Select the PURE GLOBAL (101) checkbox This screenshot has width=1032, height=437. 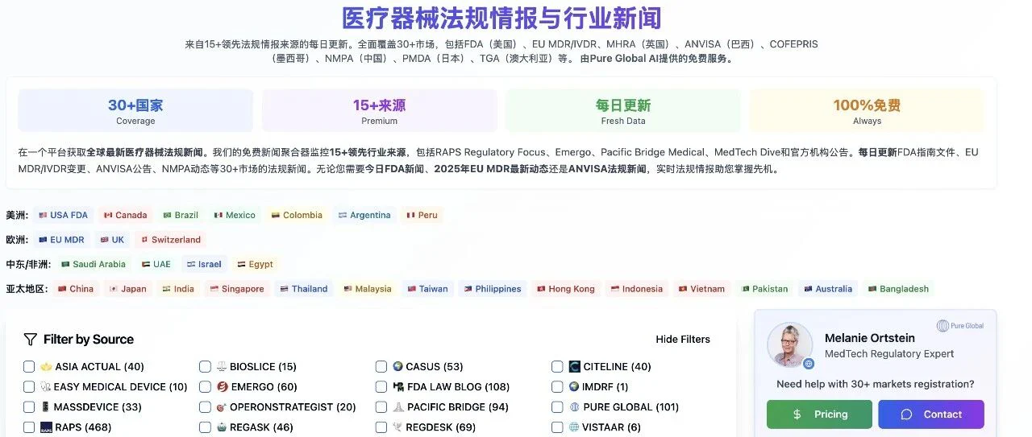pyautogui.click(x=557, y=407)
